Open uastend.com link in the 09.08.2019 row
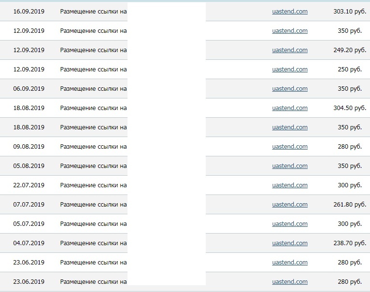The width and height of the screenshot is (370, 292). coord(290,147)
